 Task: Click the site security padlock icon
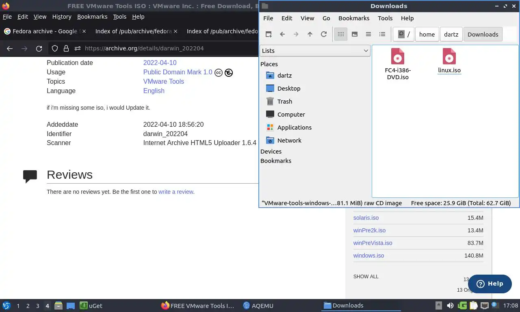point(66,48)
